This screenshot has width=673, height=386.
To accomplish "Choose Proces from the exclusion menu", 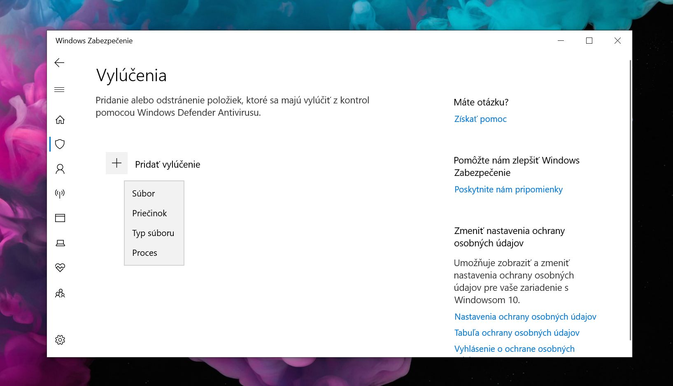I will pos(154,253).
